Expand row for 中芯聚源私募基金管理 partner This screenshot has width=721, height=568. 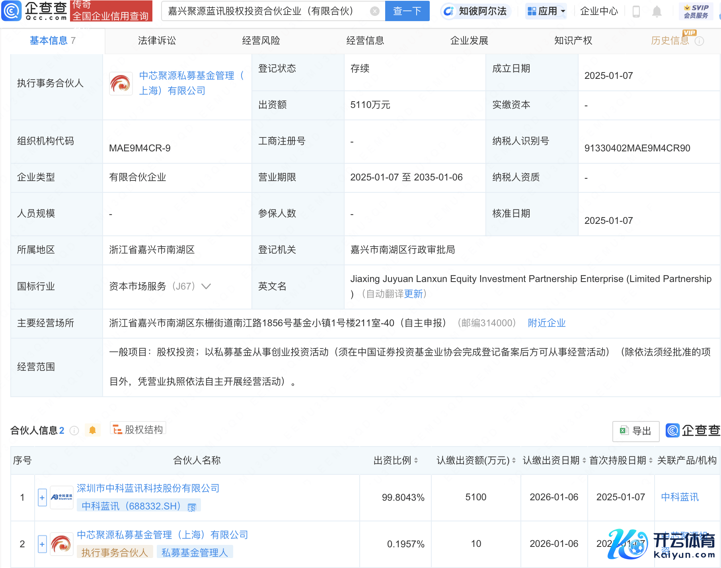[42, 544]
